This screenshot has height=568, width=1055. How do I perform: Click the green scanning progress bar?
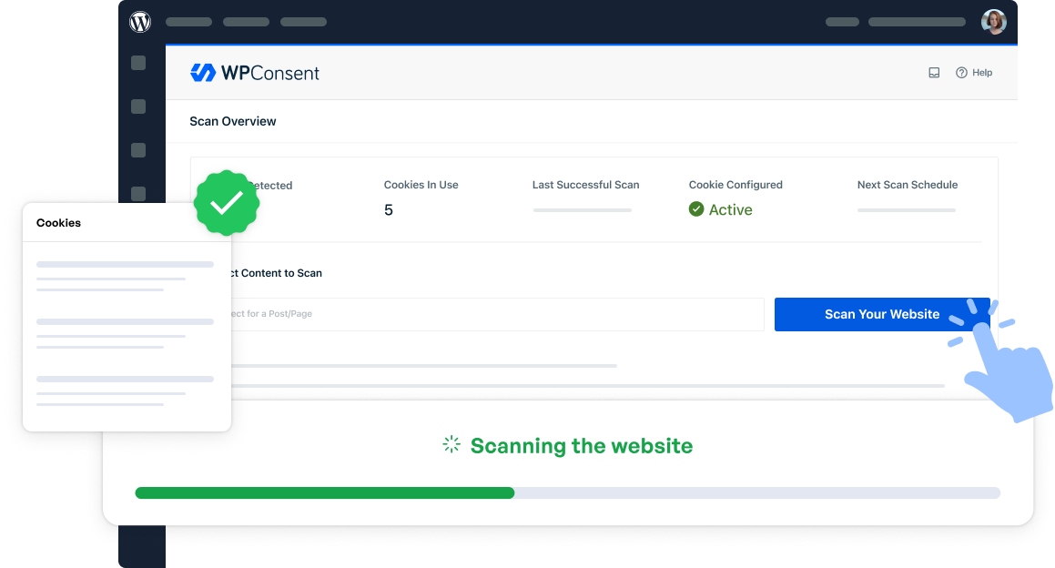(x=325, y=493)
